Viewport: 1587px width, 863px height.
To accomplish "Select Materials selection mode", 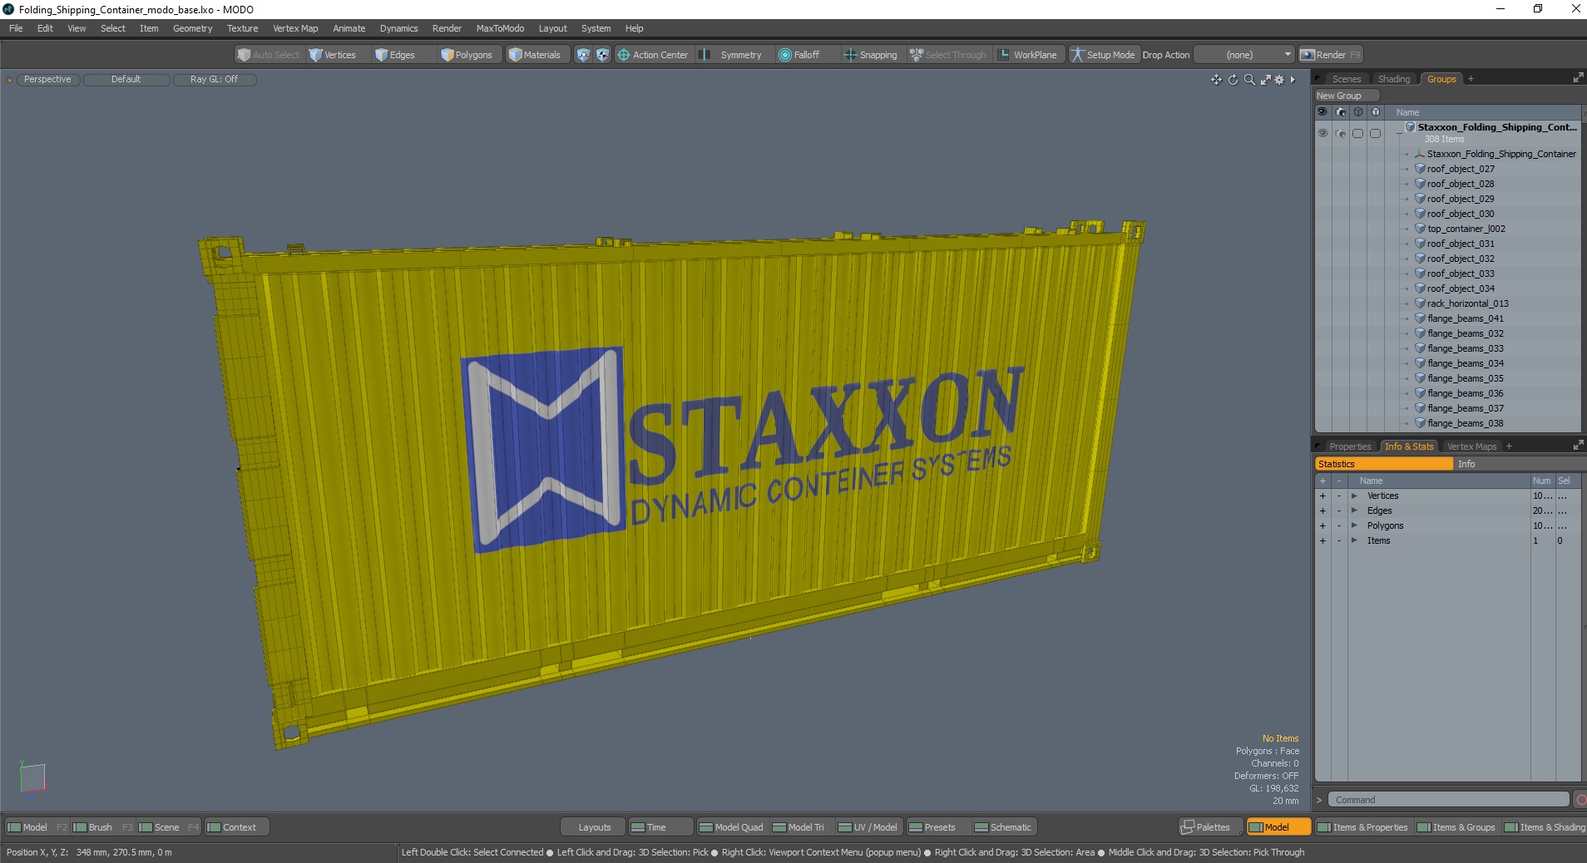I will [x=535, y=55].
